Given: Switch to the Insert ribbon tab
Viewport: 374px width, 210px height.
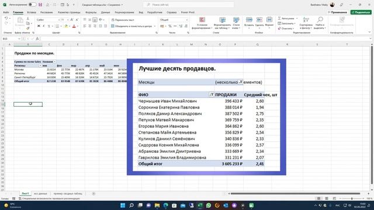Looking at the screenshot, I should click(x=32, y=12).
